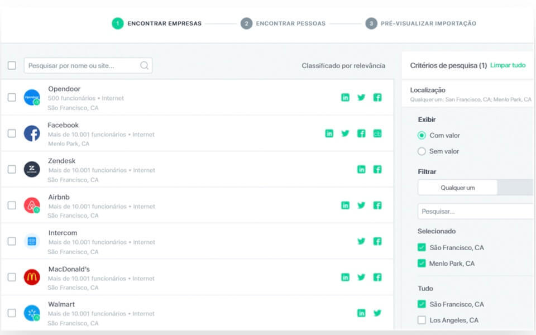
Task: Click the Opendoor company logo
Action: [x=32, y=97]
